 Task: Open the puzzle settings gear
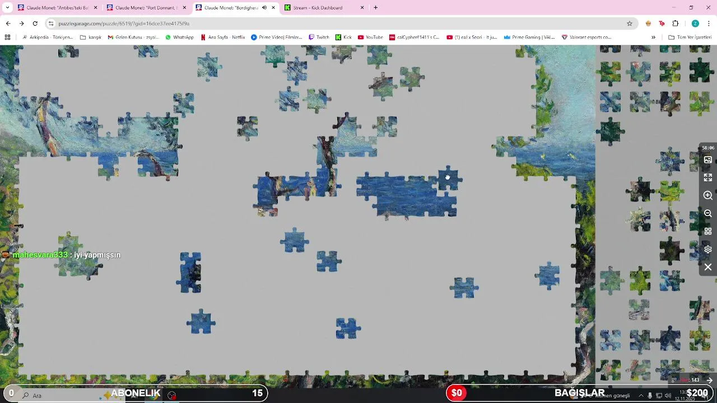pyautogui.click(x=708, y=249)
